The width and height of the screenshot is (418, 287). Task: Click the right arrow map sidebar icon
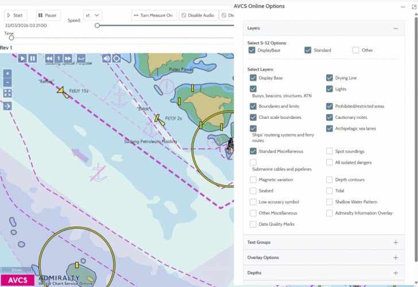[x=7, y=106]
